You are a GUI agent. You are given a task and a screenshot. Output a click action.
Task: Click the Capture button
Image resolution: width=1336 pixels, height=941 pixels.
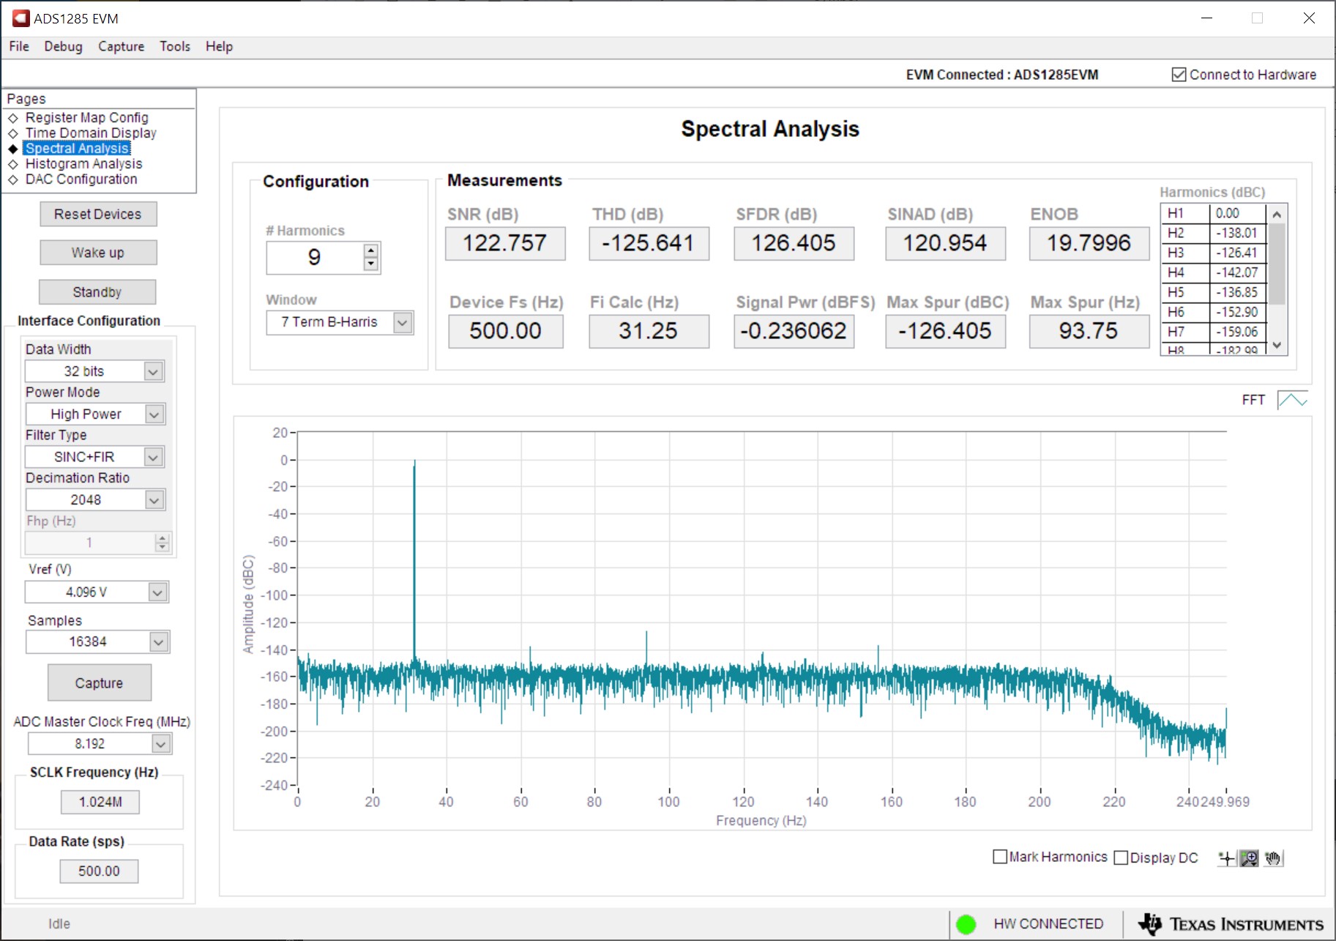click(100, 682)
